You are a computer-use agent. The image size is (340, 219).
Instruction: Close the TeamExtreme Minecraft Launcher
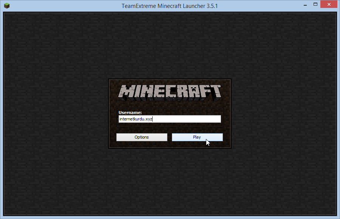pyautogui.click(x=329, y=4)
